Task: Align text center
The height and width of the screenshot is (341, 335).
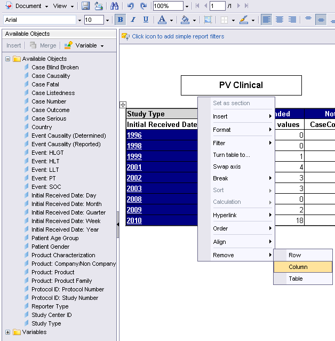Action: click(x=280, y=20)
